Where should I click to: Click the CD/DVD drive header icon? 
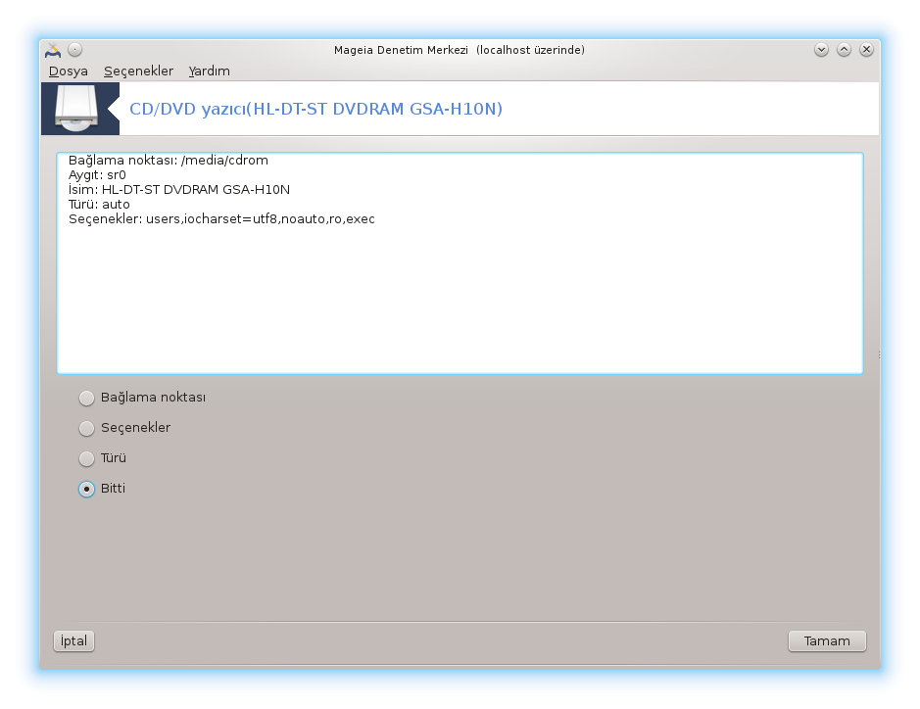[76, 109]
